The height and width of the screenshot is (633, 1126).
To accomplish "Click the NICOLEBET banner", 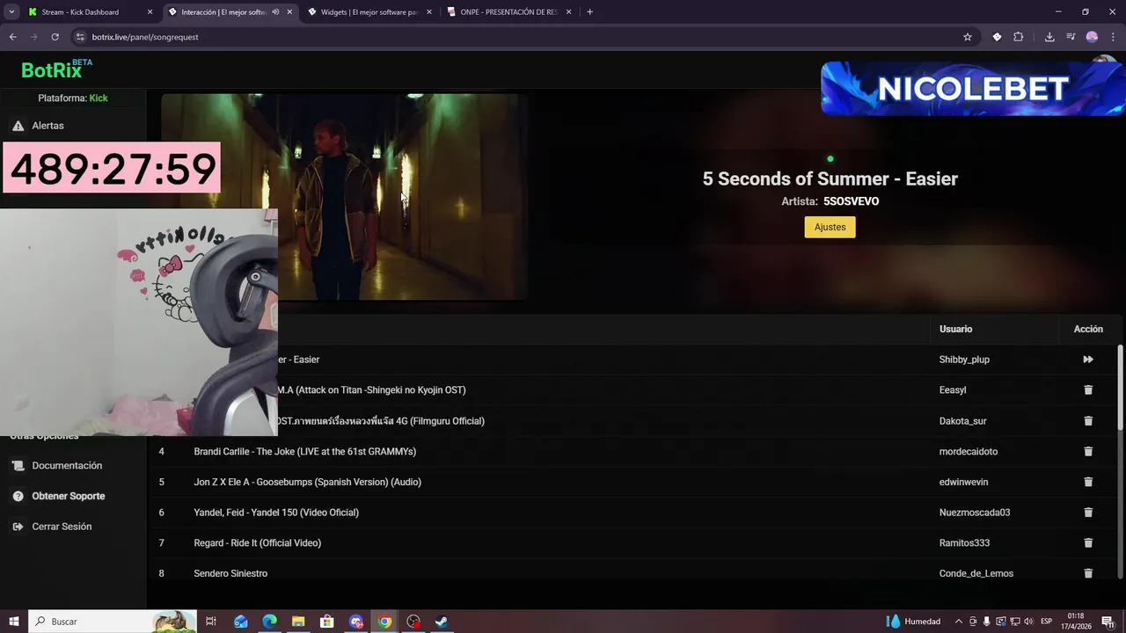I will click(x=972, y=89).
